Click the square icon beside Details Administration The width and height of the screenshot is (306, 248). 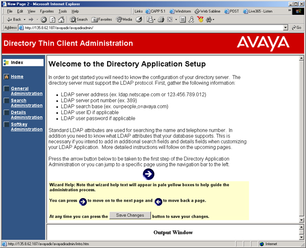click(x=7, y=112)
